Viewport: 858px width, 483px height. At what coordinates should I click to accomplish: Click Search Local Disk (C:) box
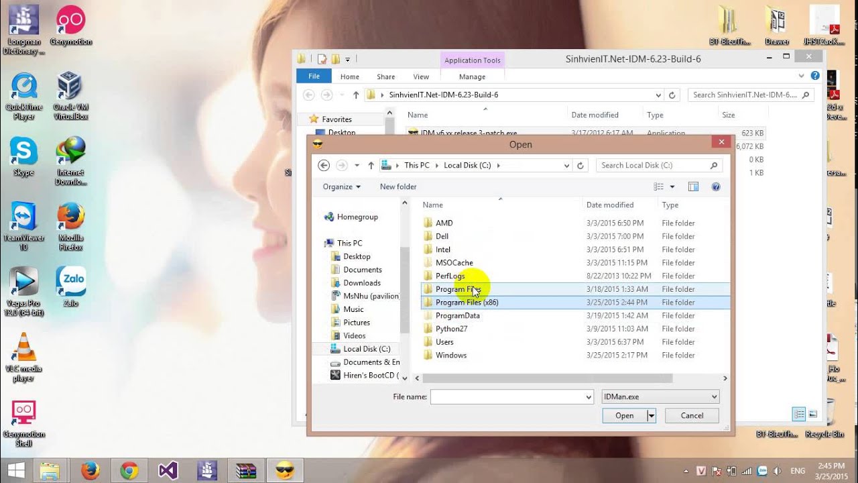click(x=660, y=165)
